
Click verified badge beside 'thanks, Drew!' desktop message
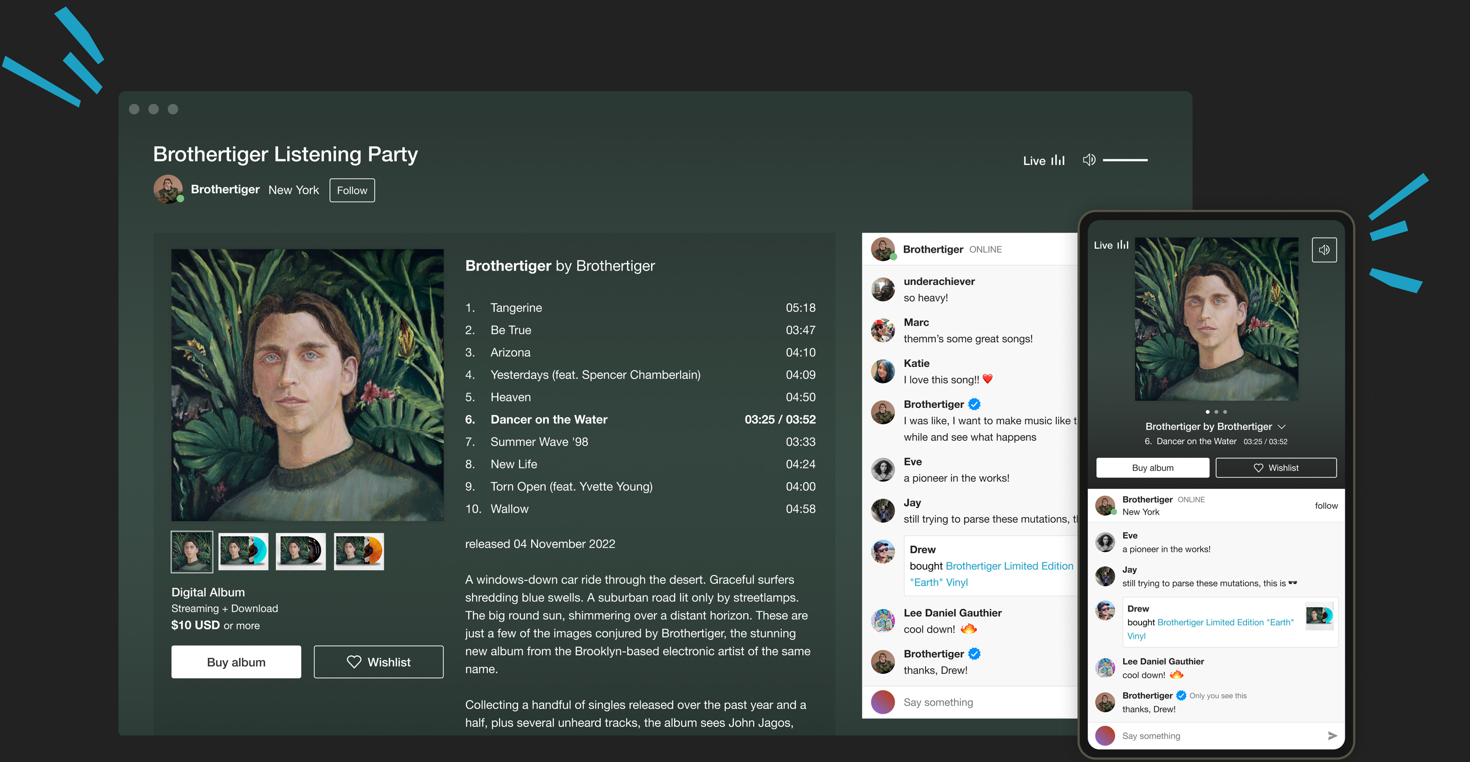click(974, 654)
